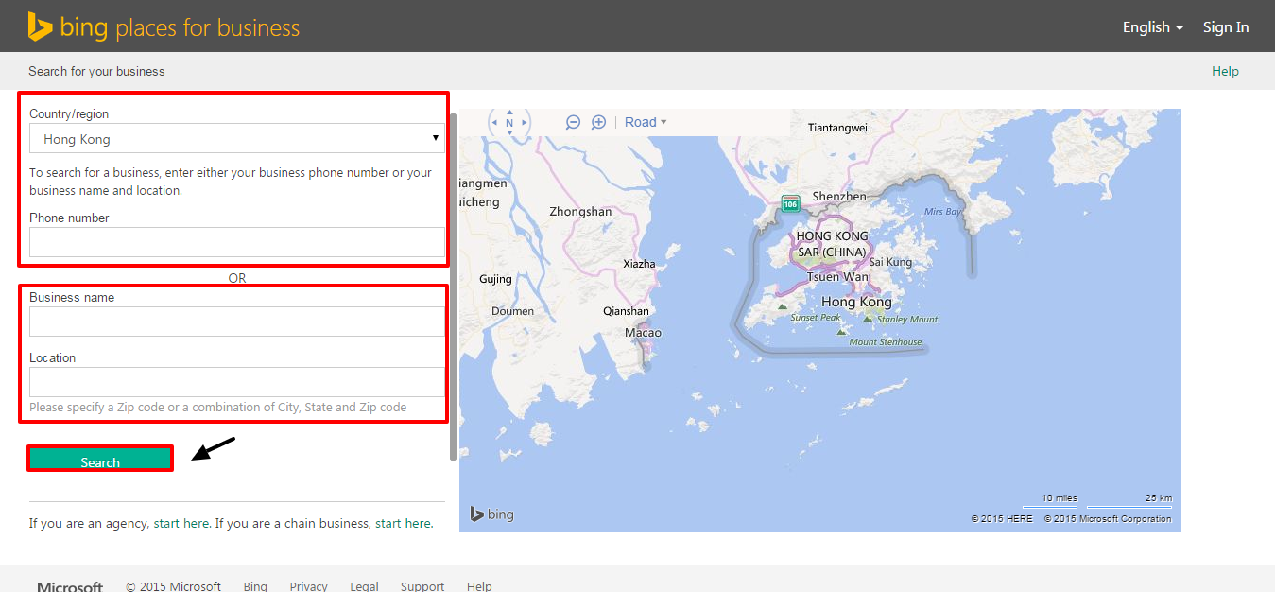Click the Location input field
Screen dimensions: 1275x592
click(237, 382)
